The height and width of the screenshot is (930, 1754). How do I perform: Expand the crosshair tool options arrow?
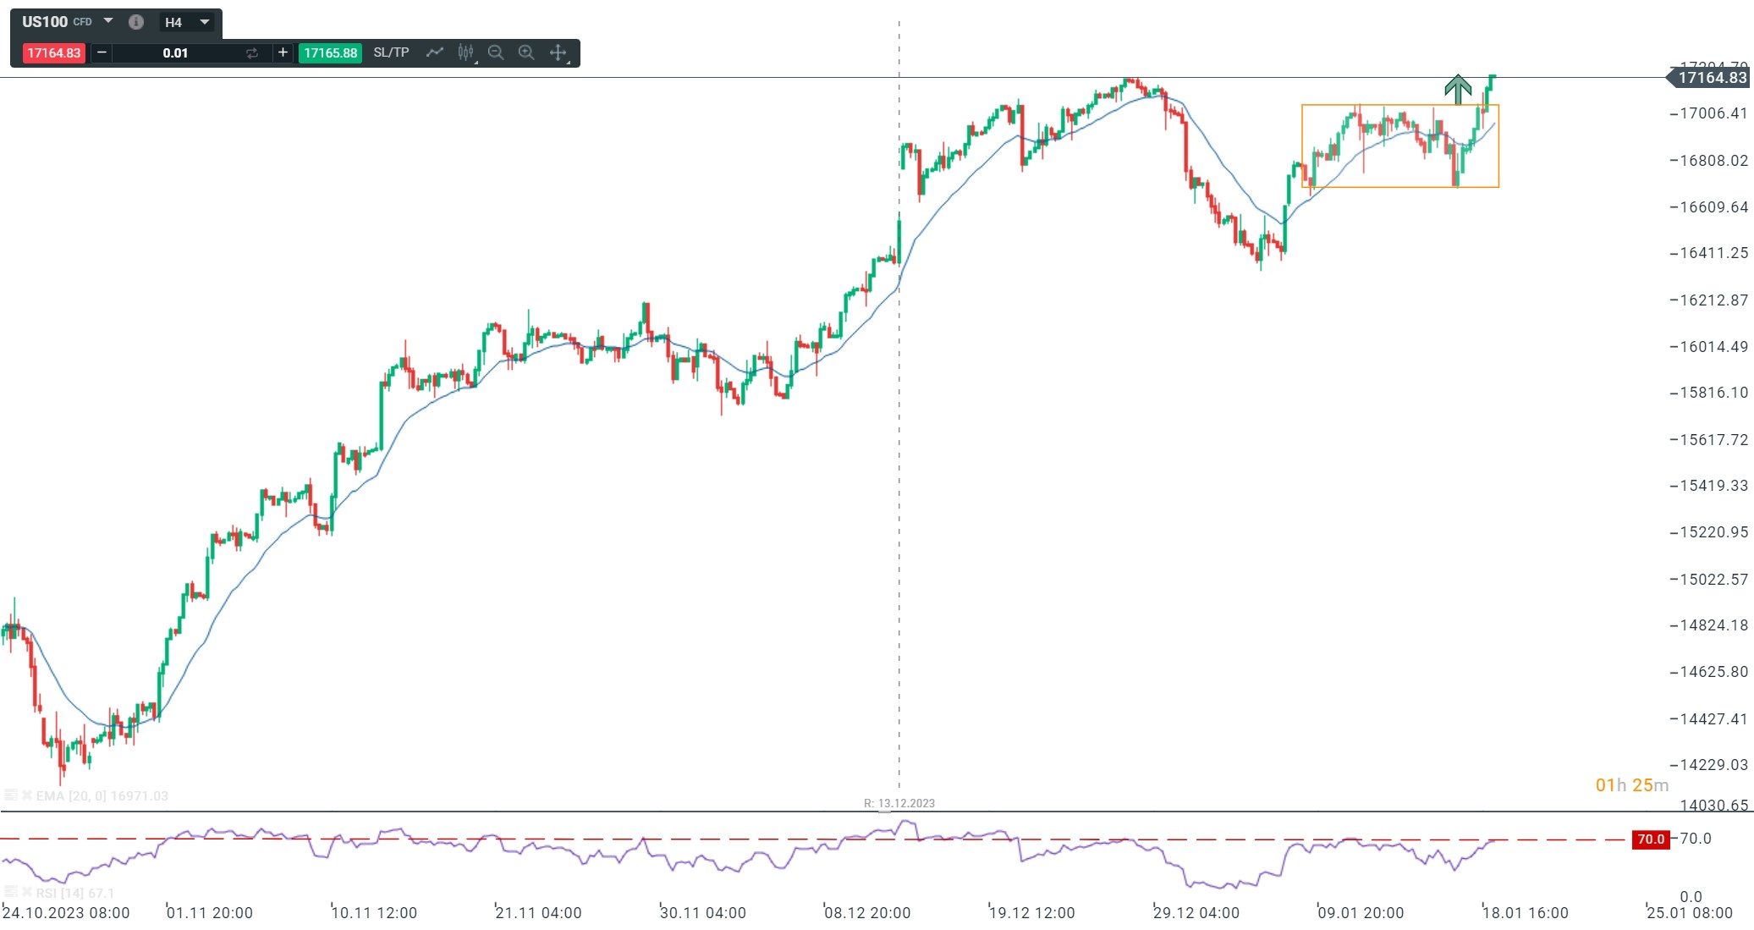pyautogui.click(x=569, y=61)
